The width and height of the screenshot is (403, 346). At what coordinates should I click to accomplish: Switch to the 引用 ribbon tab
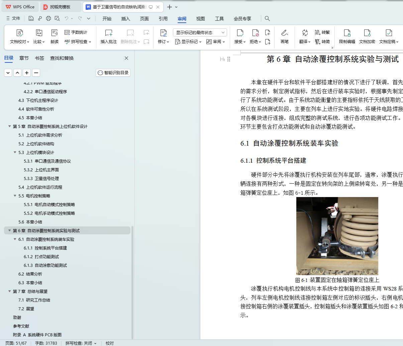tap(163, 19)
